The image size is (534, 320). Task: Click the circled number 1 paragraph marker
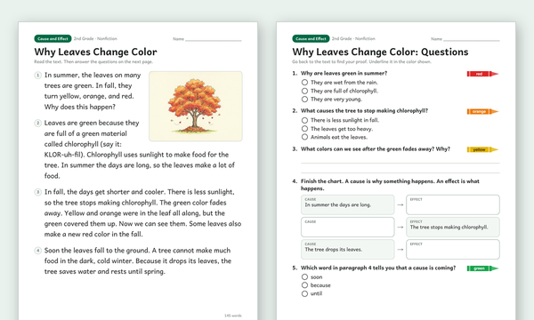pyautogui.click(x=37, y=76)
